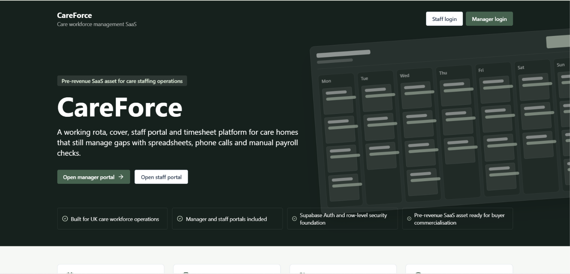The width and height of the screenshot is (570, 274).
Task: Open manager portal from hero section
Action: (93, 177)
